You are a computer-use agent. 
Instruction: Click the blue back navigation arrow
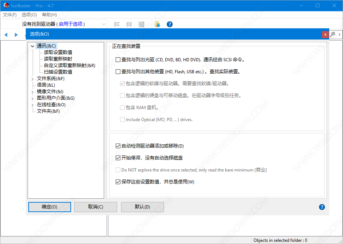(x=6, y=35)
